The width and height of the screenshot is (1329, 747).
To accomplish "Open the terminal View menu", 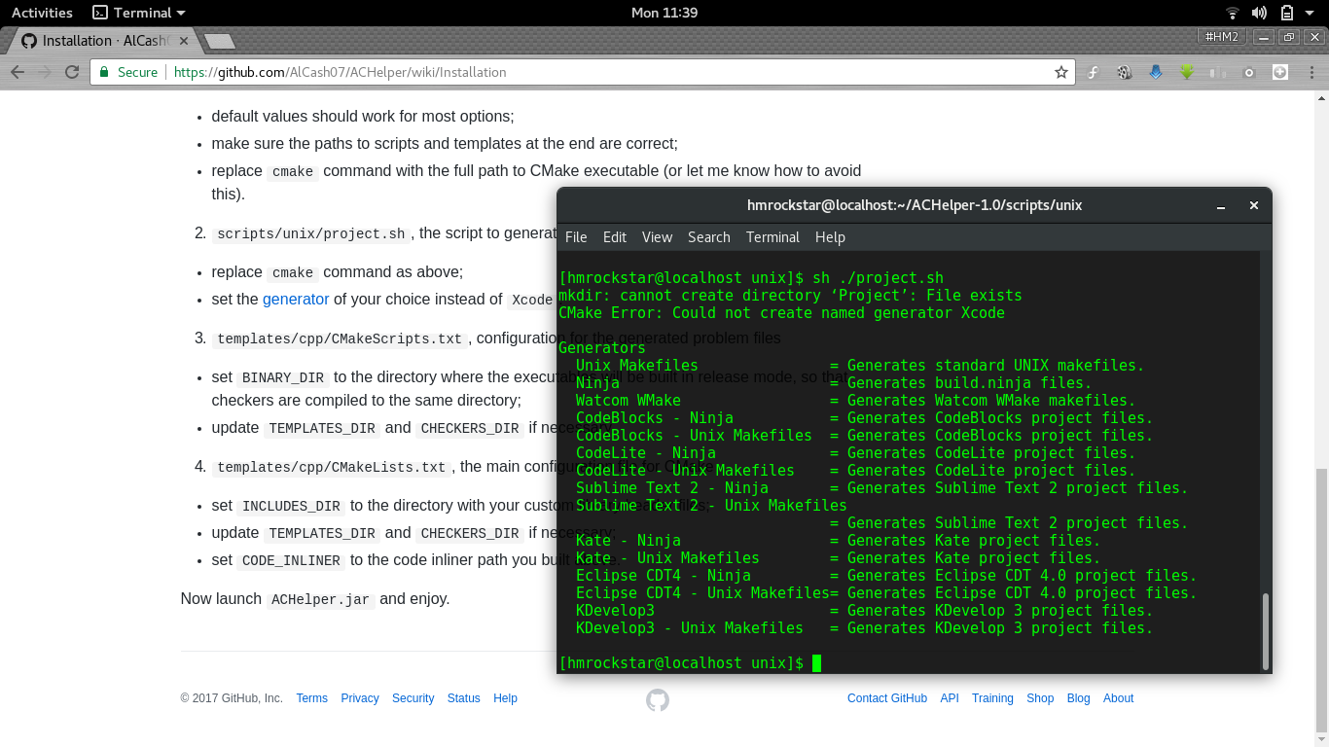I will [x=657, y=237].
